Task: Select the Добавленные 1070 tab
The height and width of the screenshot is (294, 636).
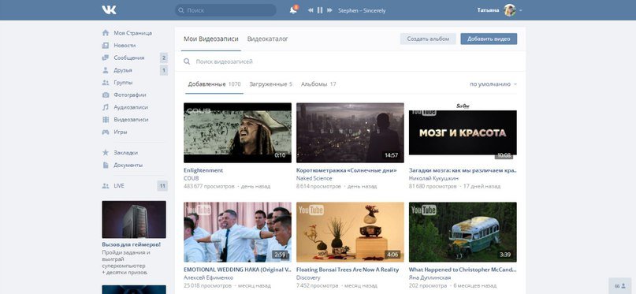Action: point(214,84)
